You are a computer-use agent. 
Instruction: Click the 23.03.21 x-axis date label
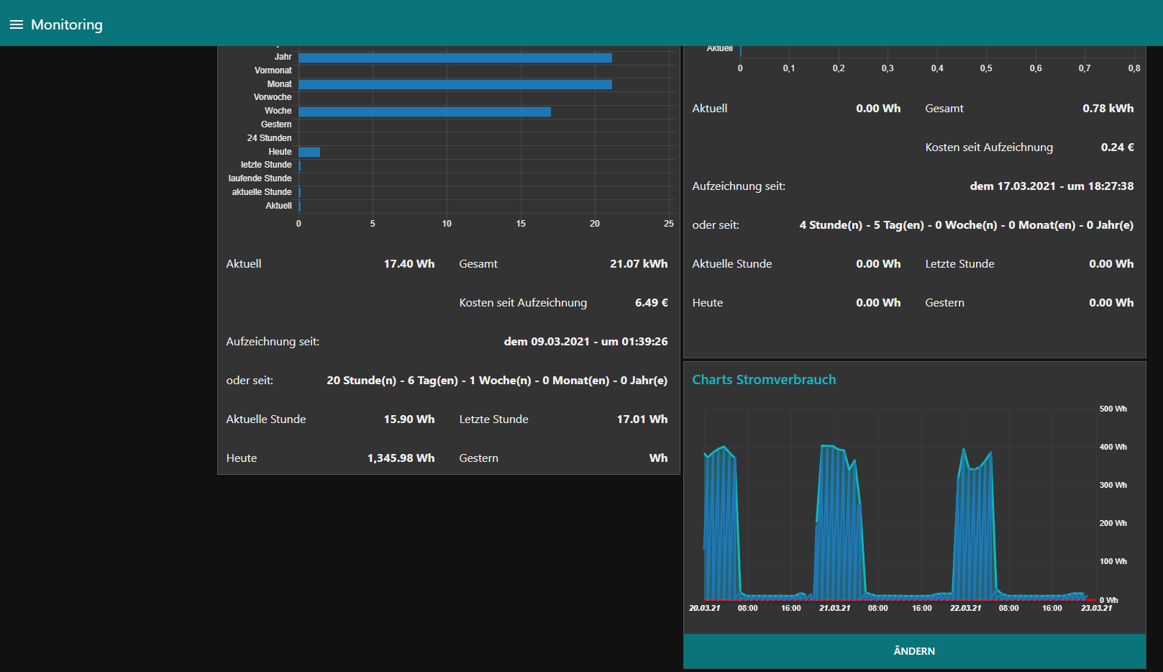click(1096, 609)
